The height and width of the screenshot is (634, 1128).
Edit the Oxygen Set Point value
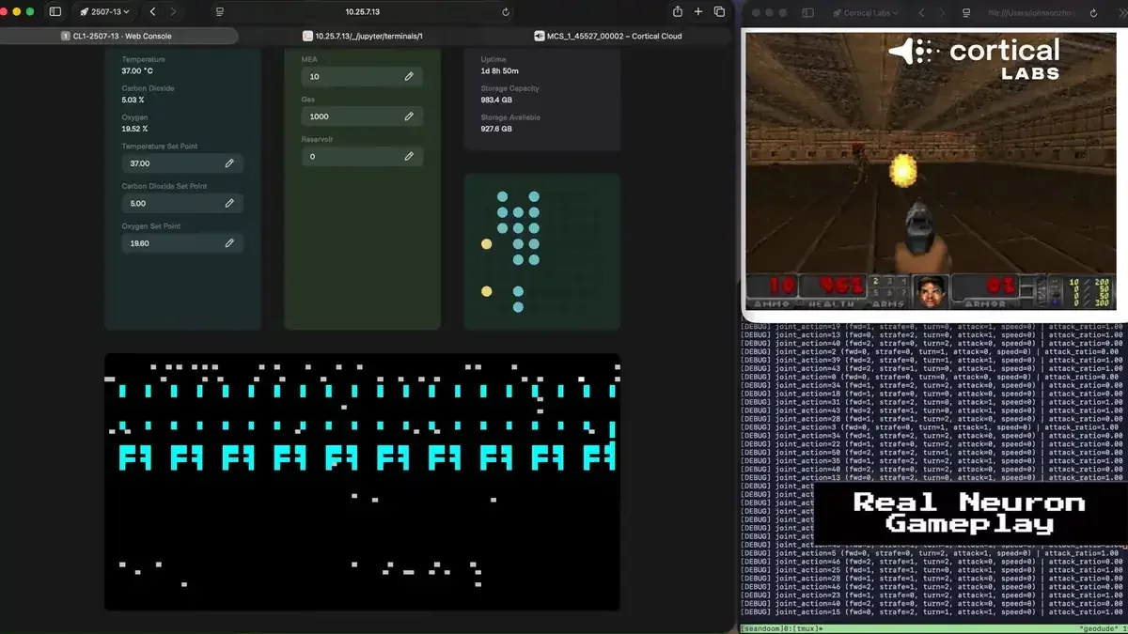pyautogui.click(x=229, y=242)
